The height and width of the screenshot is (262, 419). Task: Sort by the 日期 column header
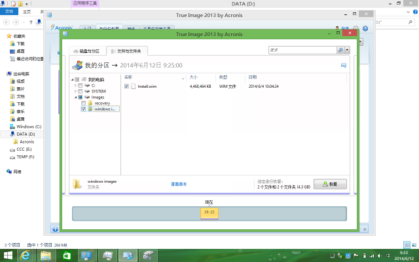(252, 77)
